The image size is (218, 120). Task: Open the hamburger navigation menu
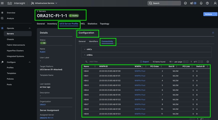2,3
